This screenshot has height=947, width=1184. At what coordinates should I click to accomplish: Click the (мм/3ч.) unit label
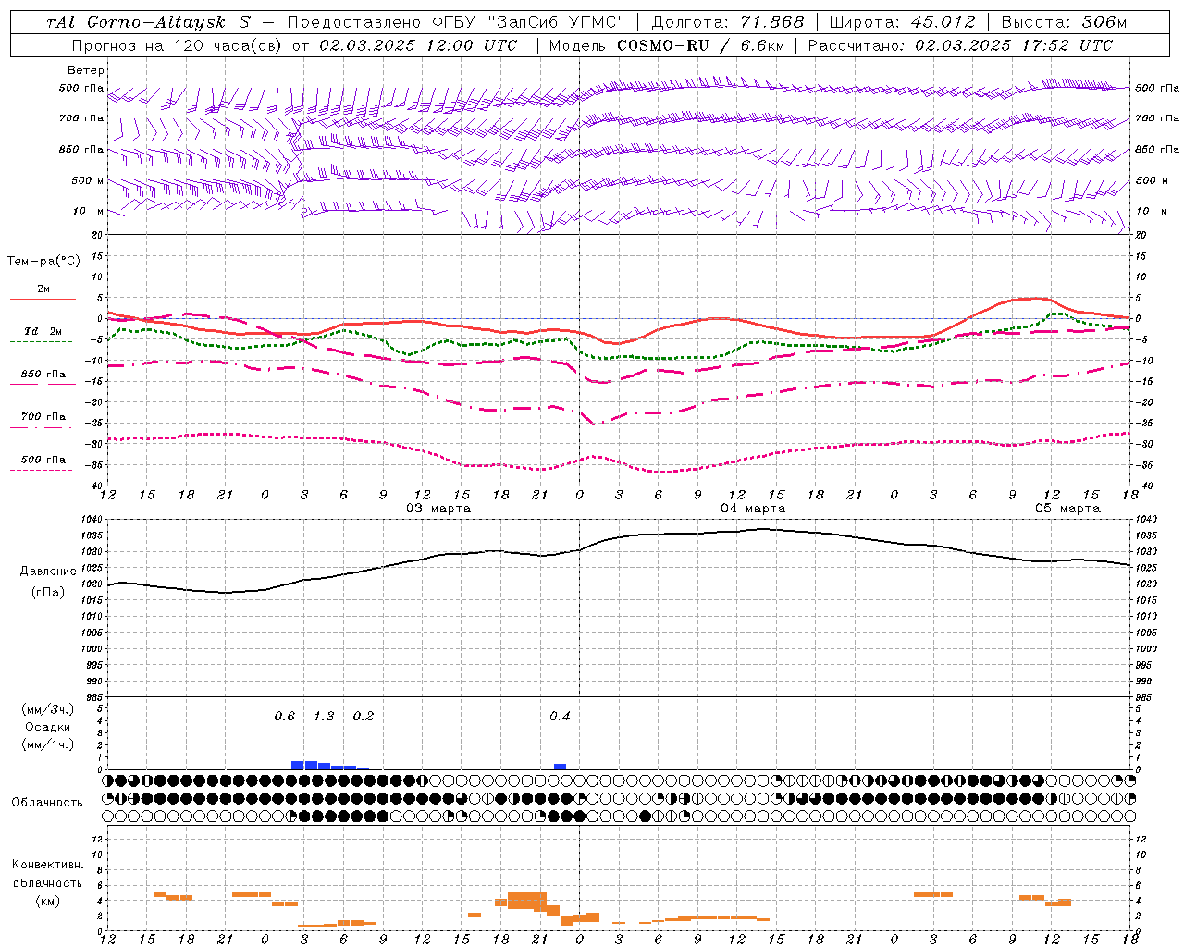(48, 709)
